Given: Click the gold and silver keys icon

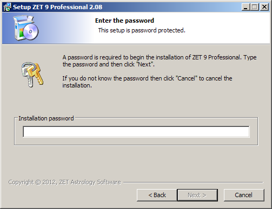Looking at the screenshot, I should [32, 75].
